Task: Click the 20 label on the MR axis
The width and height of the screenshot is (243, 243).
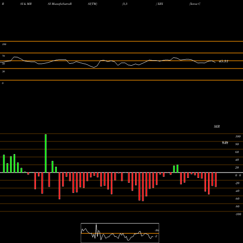Action: (237, 168)
